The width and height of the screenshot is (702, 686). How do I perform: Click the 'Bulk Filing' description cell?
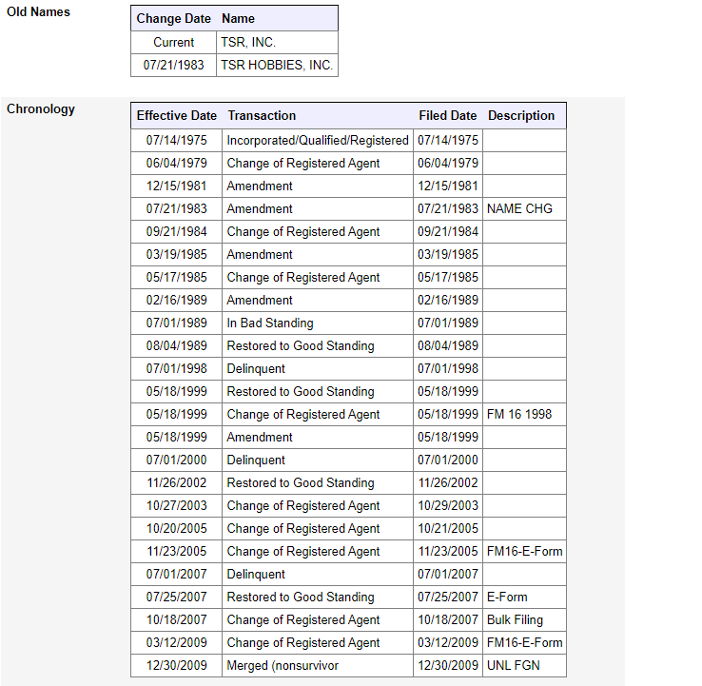coord(524,620)
